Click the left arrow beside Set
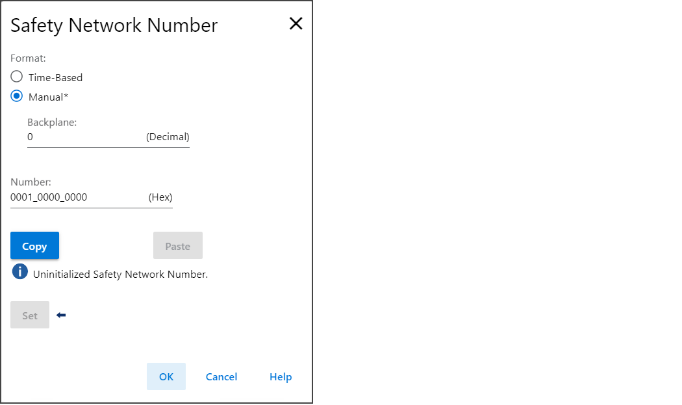682x405 pixels. click(x=61, y=315)
